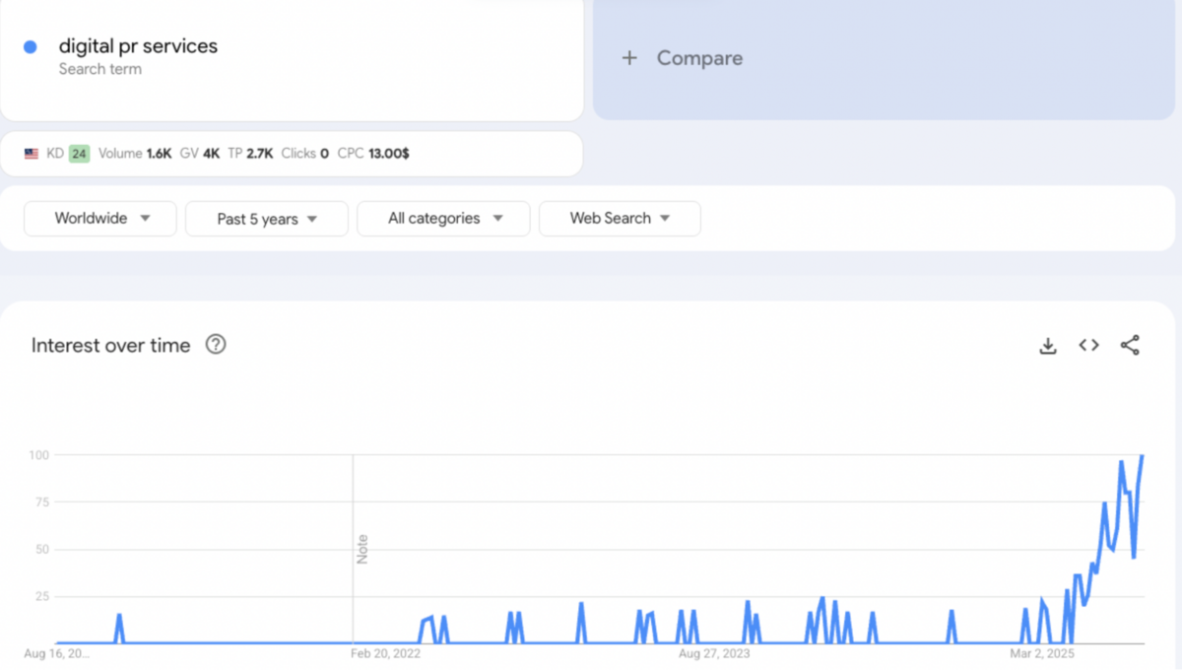The height and width of the screenshot is (670, 1182).
Task: Add a comparison term with Compare
Action: coord(683,58)
